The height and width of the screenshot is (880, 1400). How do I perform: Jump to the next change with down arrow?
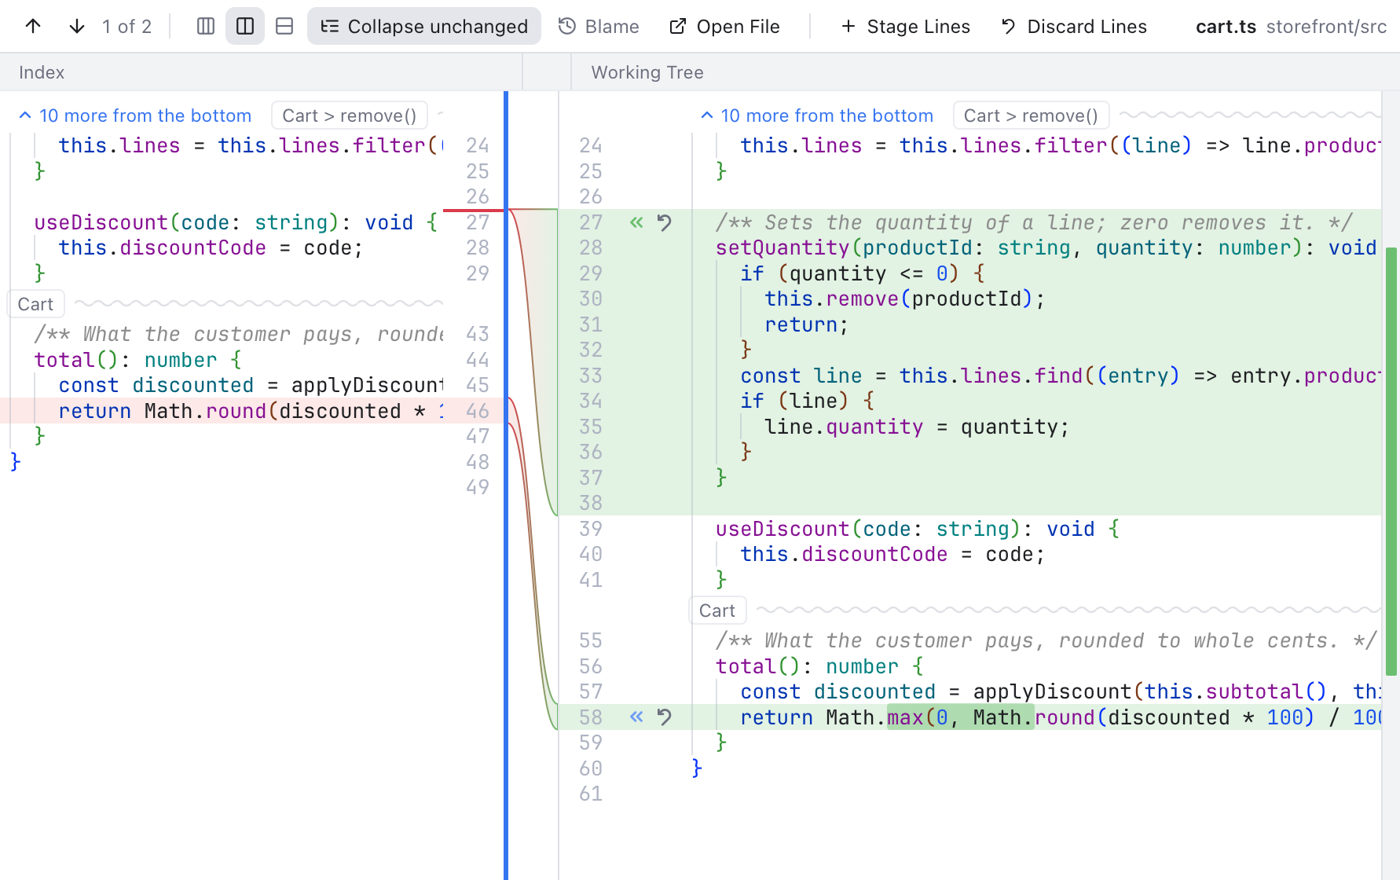(77, 27)
